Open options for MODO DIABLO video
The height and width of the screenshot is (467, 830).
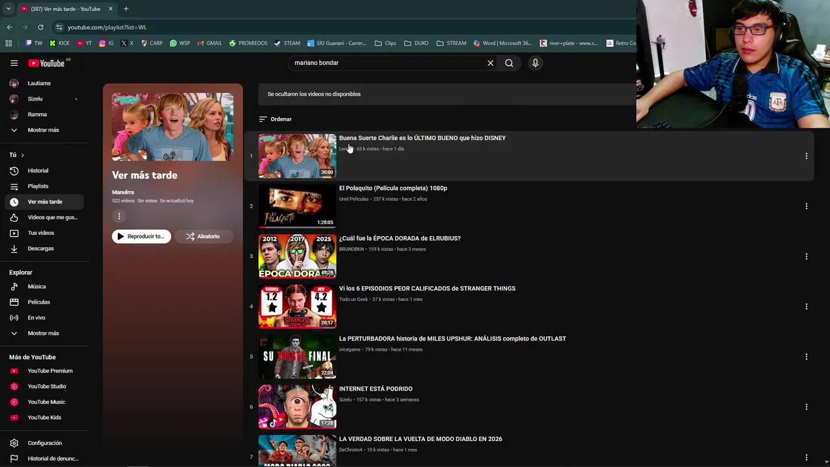(x=806, y=457)
